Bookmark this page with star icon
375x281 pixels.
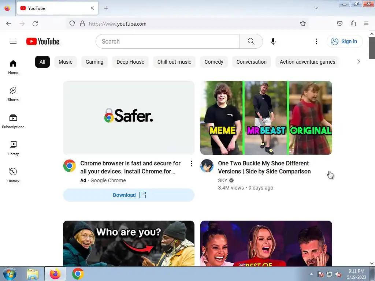(303, 23)
